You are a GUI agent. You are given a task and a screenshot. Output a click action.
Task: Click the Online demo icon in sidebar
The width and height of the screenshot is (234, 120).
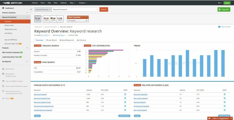(x=3, y=69)
